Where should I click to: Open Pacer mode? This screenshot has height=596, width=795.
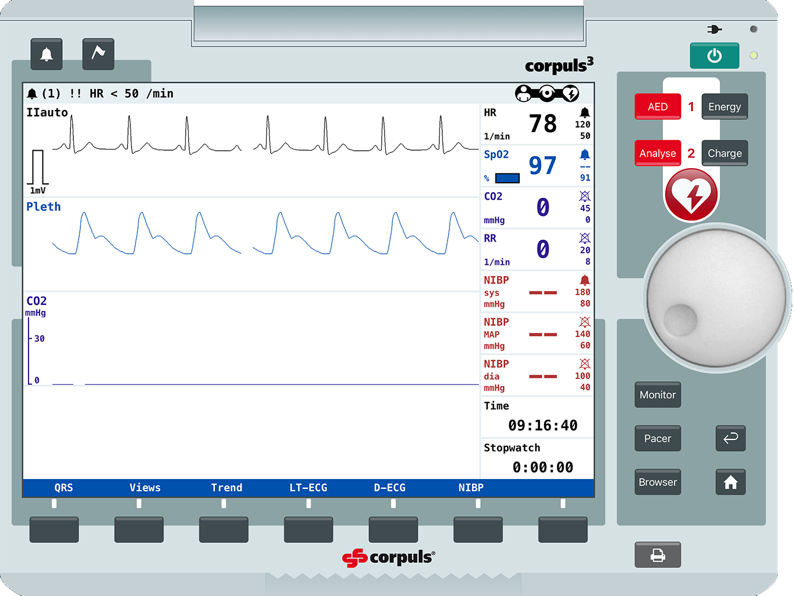click(x=658, y=438)
